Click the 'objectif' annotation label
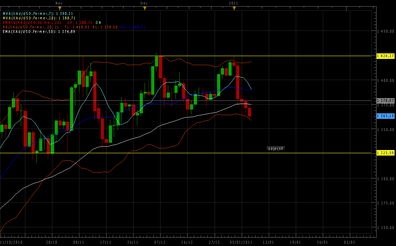The image size is (396, 246). [276, 149]
